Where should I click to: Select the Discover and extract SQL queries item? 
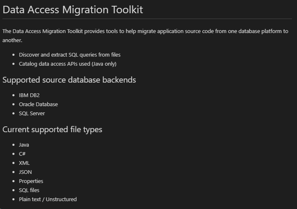(70, 55)
